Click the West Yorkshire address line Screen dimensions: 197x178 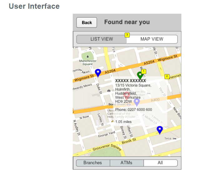(x=128, y=97)
